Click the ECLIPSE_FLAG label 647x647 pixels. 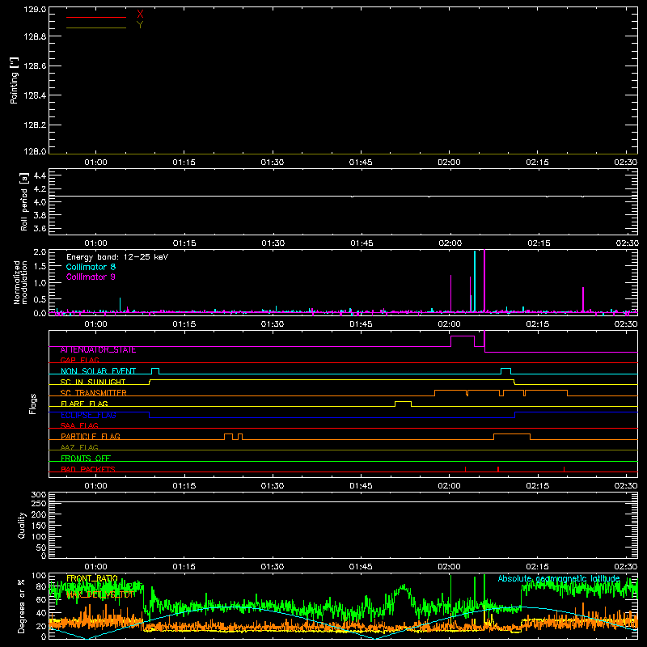[x=88, y=415]
